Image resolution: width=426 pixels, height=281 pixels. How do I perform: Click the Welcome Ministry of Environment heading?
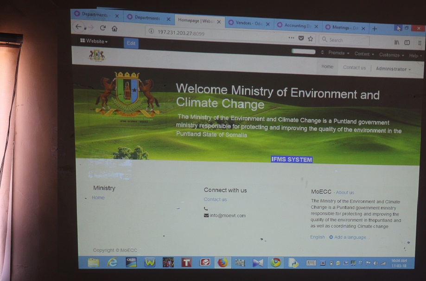pyautogui.click(x=278, y=97)
